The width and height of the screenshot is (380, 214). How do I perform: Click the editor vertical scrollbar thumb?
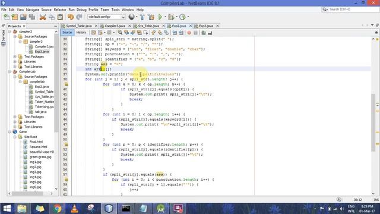pos(373,122)
